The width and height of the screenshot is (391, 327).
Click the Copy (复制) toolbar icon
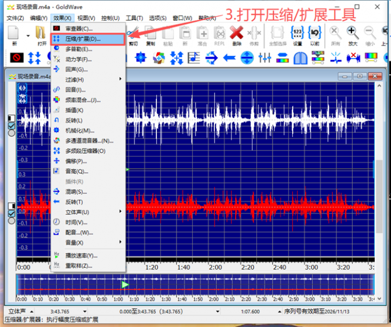[150, 34]
